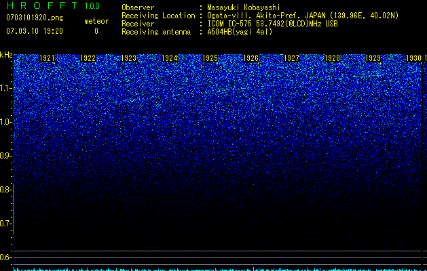427x271 pixels.
Task: Click observer name Masayuki Kobayashi
Action: click(244, 7)
